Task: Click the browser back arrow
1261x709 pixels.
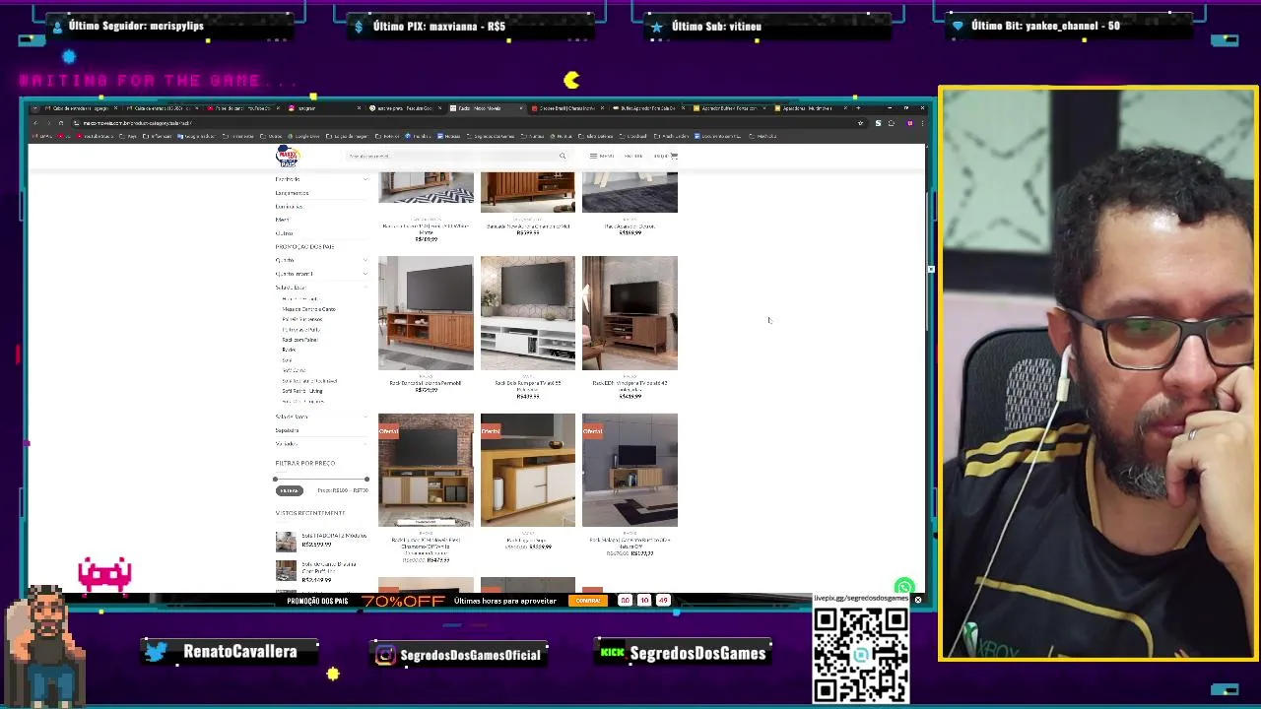Action: [x=34, y=123]
